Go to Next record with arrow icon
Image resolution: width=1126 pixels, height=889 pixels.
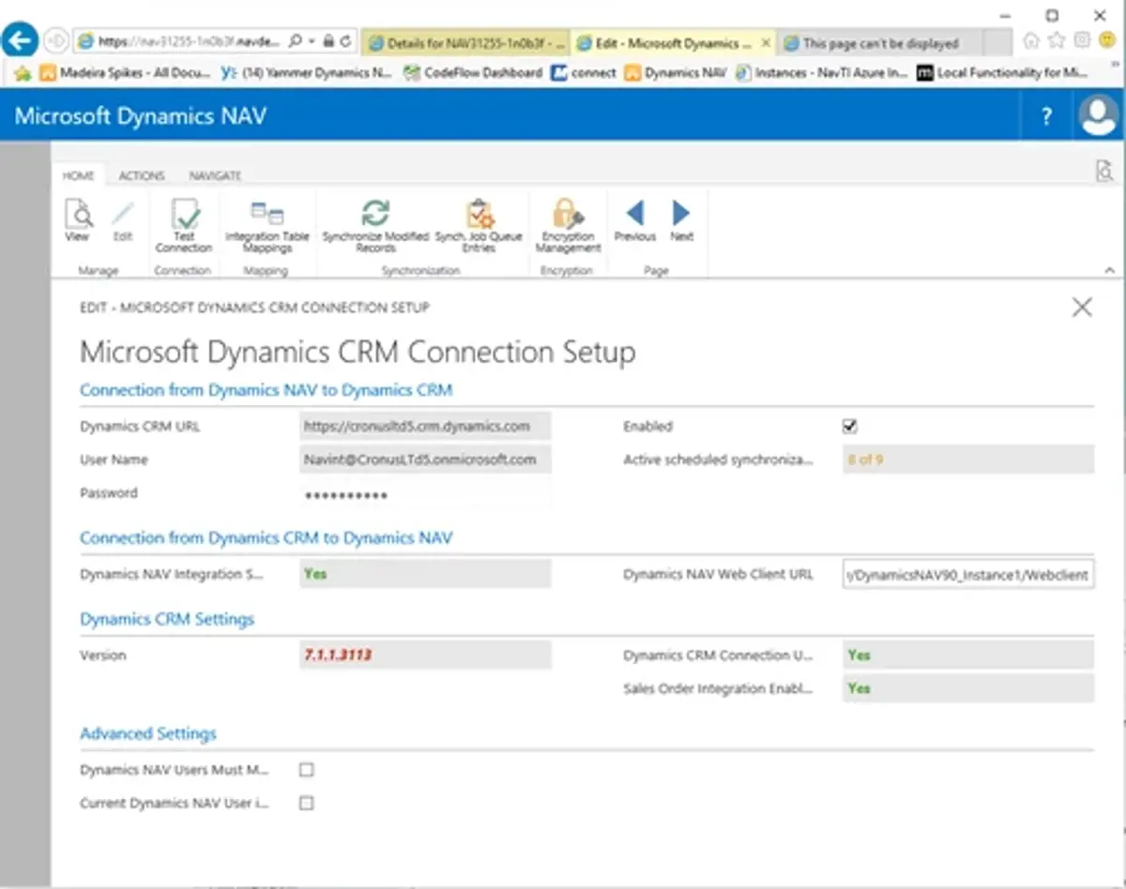click(x=680, y=214)
